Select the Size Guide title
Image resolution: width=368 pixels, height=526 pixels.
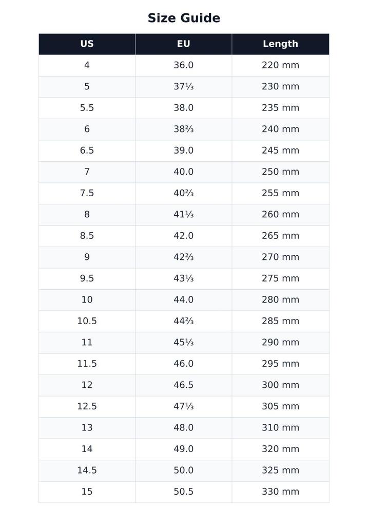click(x=184, y=18)
